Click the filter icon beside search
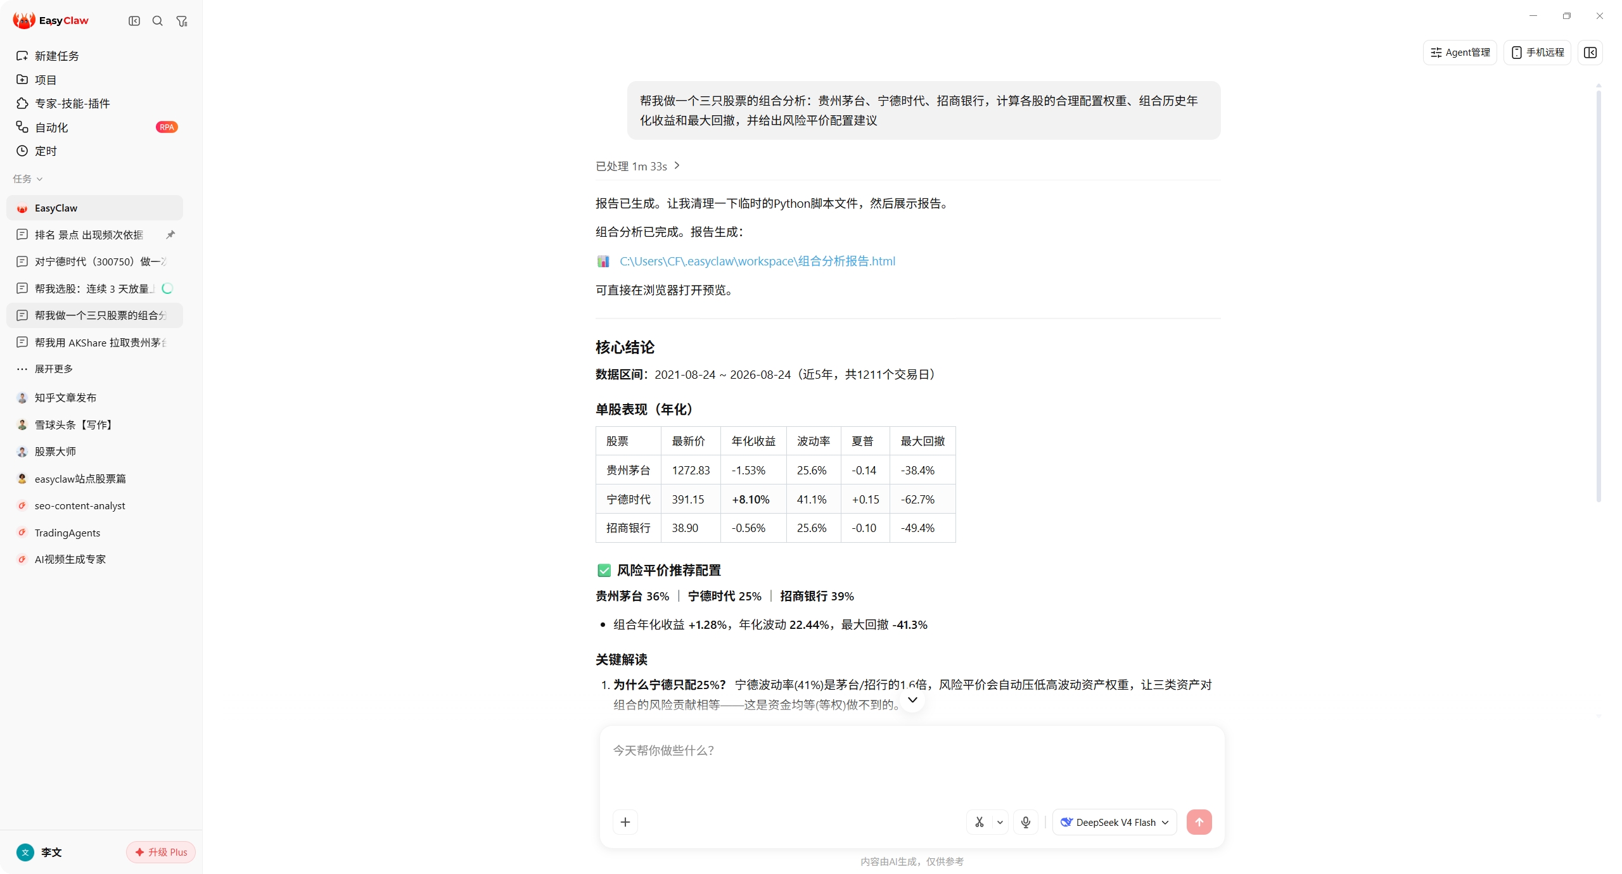The height and width of the screenshot is (874, 1622). [182, 21]
